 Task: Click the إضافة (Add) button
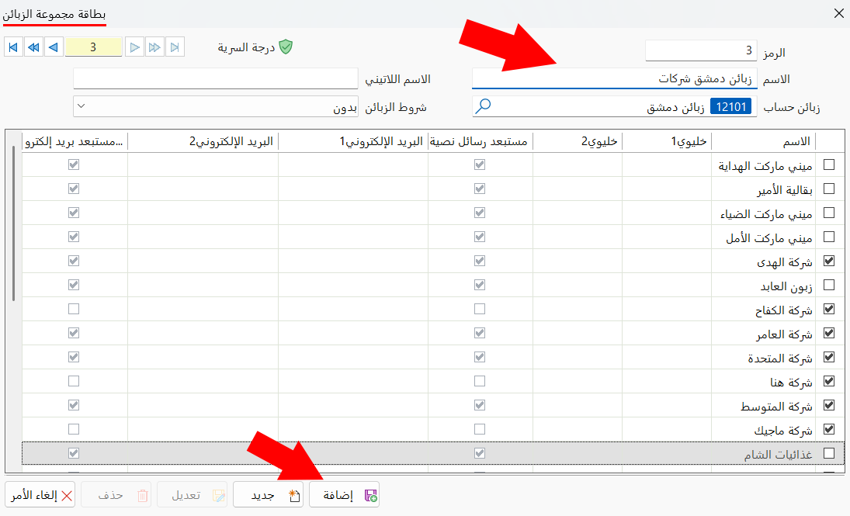coord(344,495)
